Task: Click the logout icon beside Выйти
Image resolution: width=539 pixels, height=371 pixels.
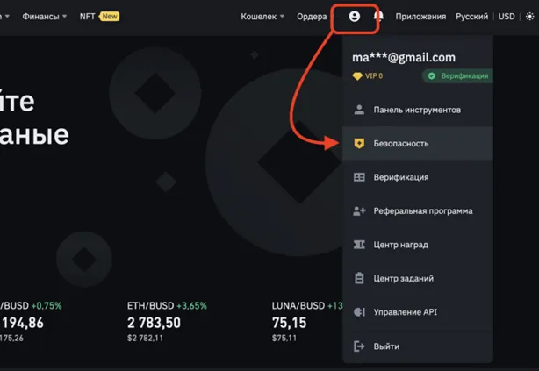Action: [x=358, y=346]
